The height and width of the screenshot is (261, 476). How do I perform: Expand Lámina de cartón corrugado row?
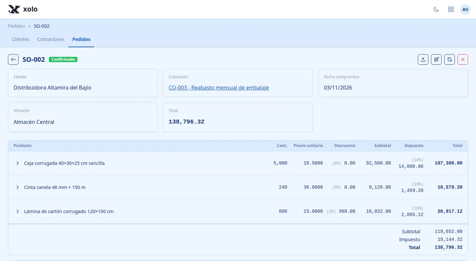(18, 211)
